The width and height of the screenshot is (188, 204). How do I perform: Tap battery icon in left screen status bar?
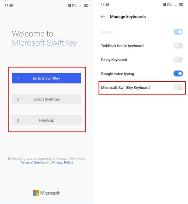click(86, 5)
